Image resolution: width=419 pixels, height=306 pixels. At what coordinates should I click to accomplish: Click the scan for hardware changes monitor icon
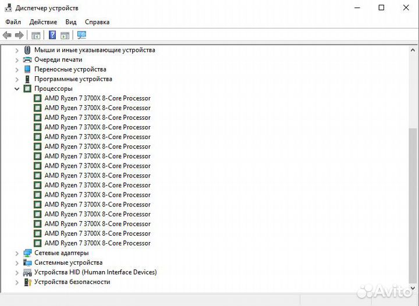(x=81, y=35)
